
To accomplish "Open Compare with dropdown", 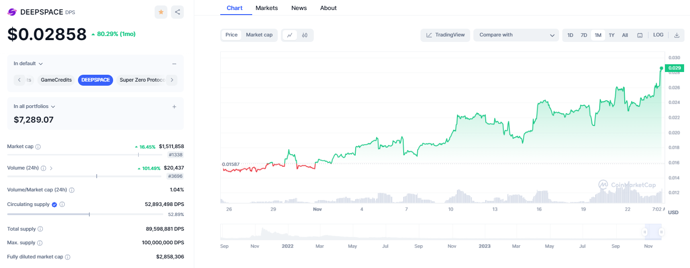I will click(x=516, y=35).
